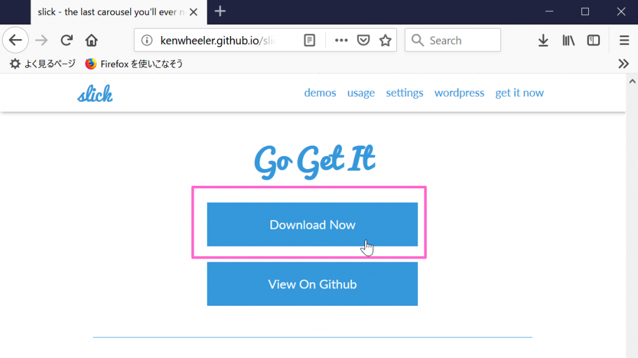Save page to Pocket
638x358 pixels.
363,40
